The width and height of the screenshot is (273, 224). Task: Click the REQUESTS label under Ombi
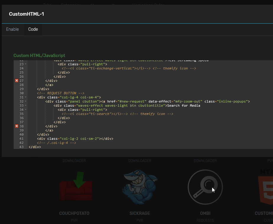click(x=205, y=220)
